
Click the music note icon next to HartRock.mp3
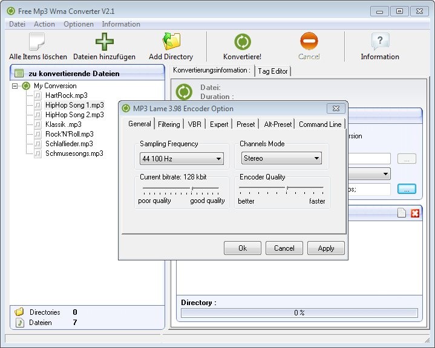click(38, 95)
